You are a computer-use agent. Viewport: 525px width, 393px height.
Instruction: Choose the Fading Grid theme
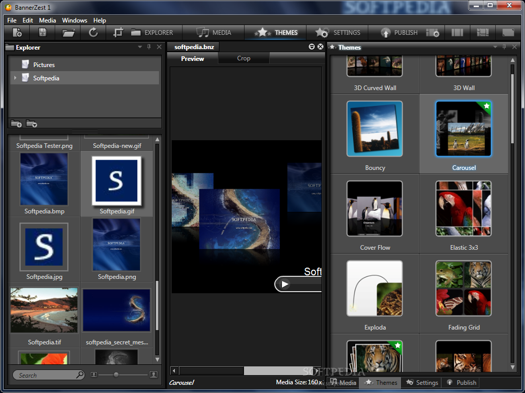[x=463, y=294]
